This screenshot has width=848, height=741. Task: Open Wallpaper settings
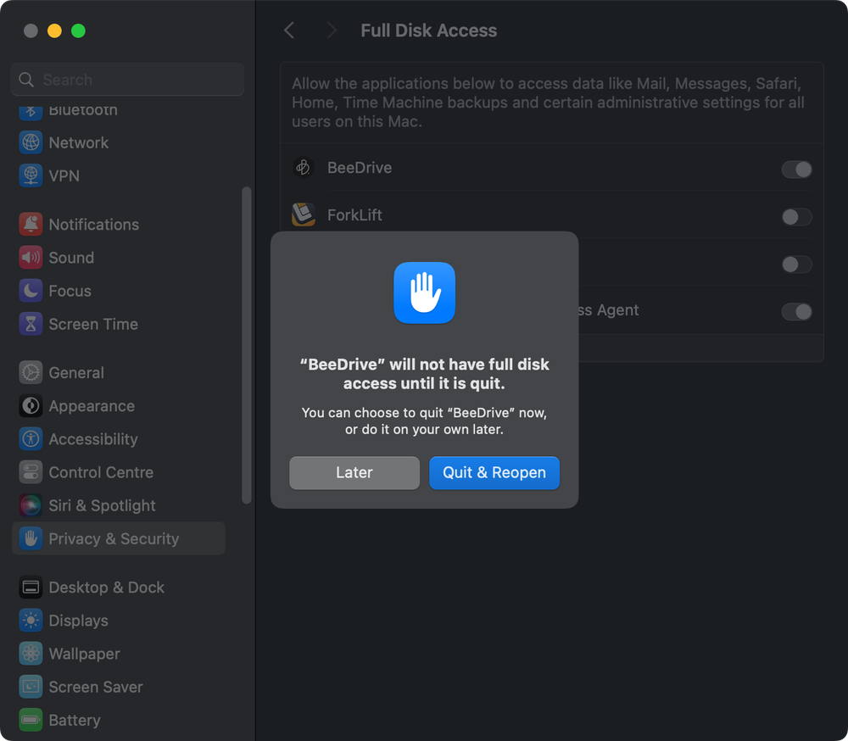119,654
